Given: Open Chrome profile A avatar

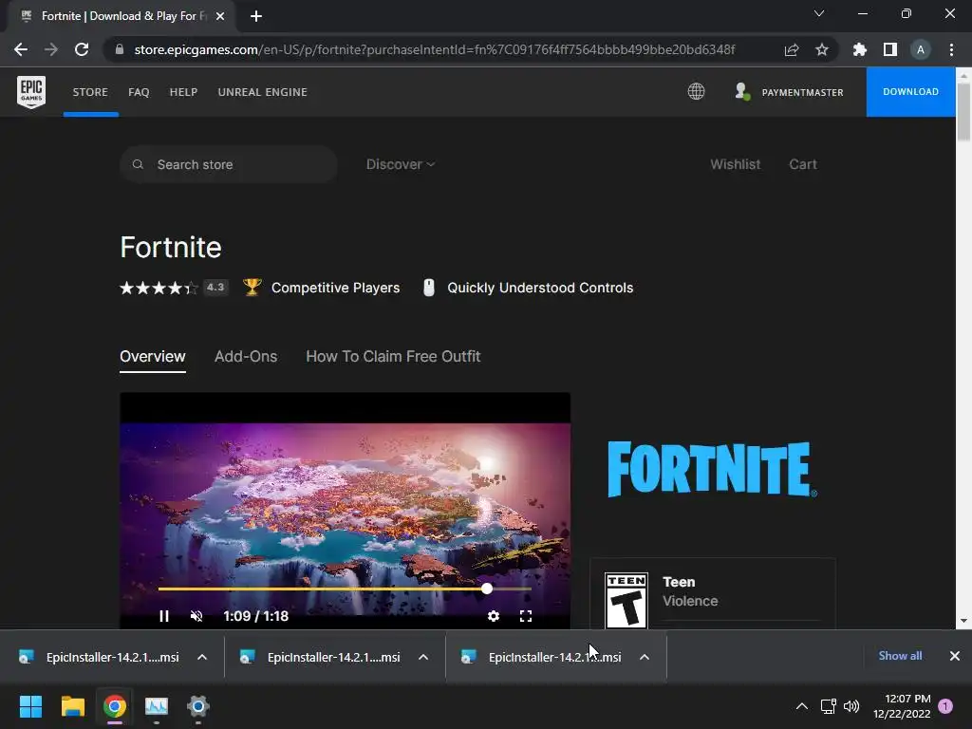Looking at the screenshot, I should pyautogui.click(x=921, y=49).
